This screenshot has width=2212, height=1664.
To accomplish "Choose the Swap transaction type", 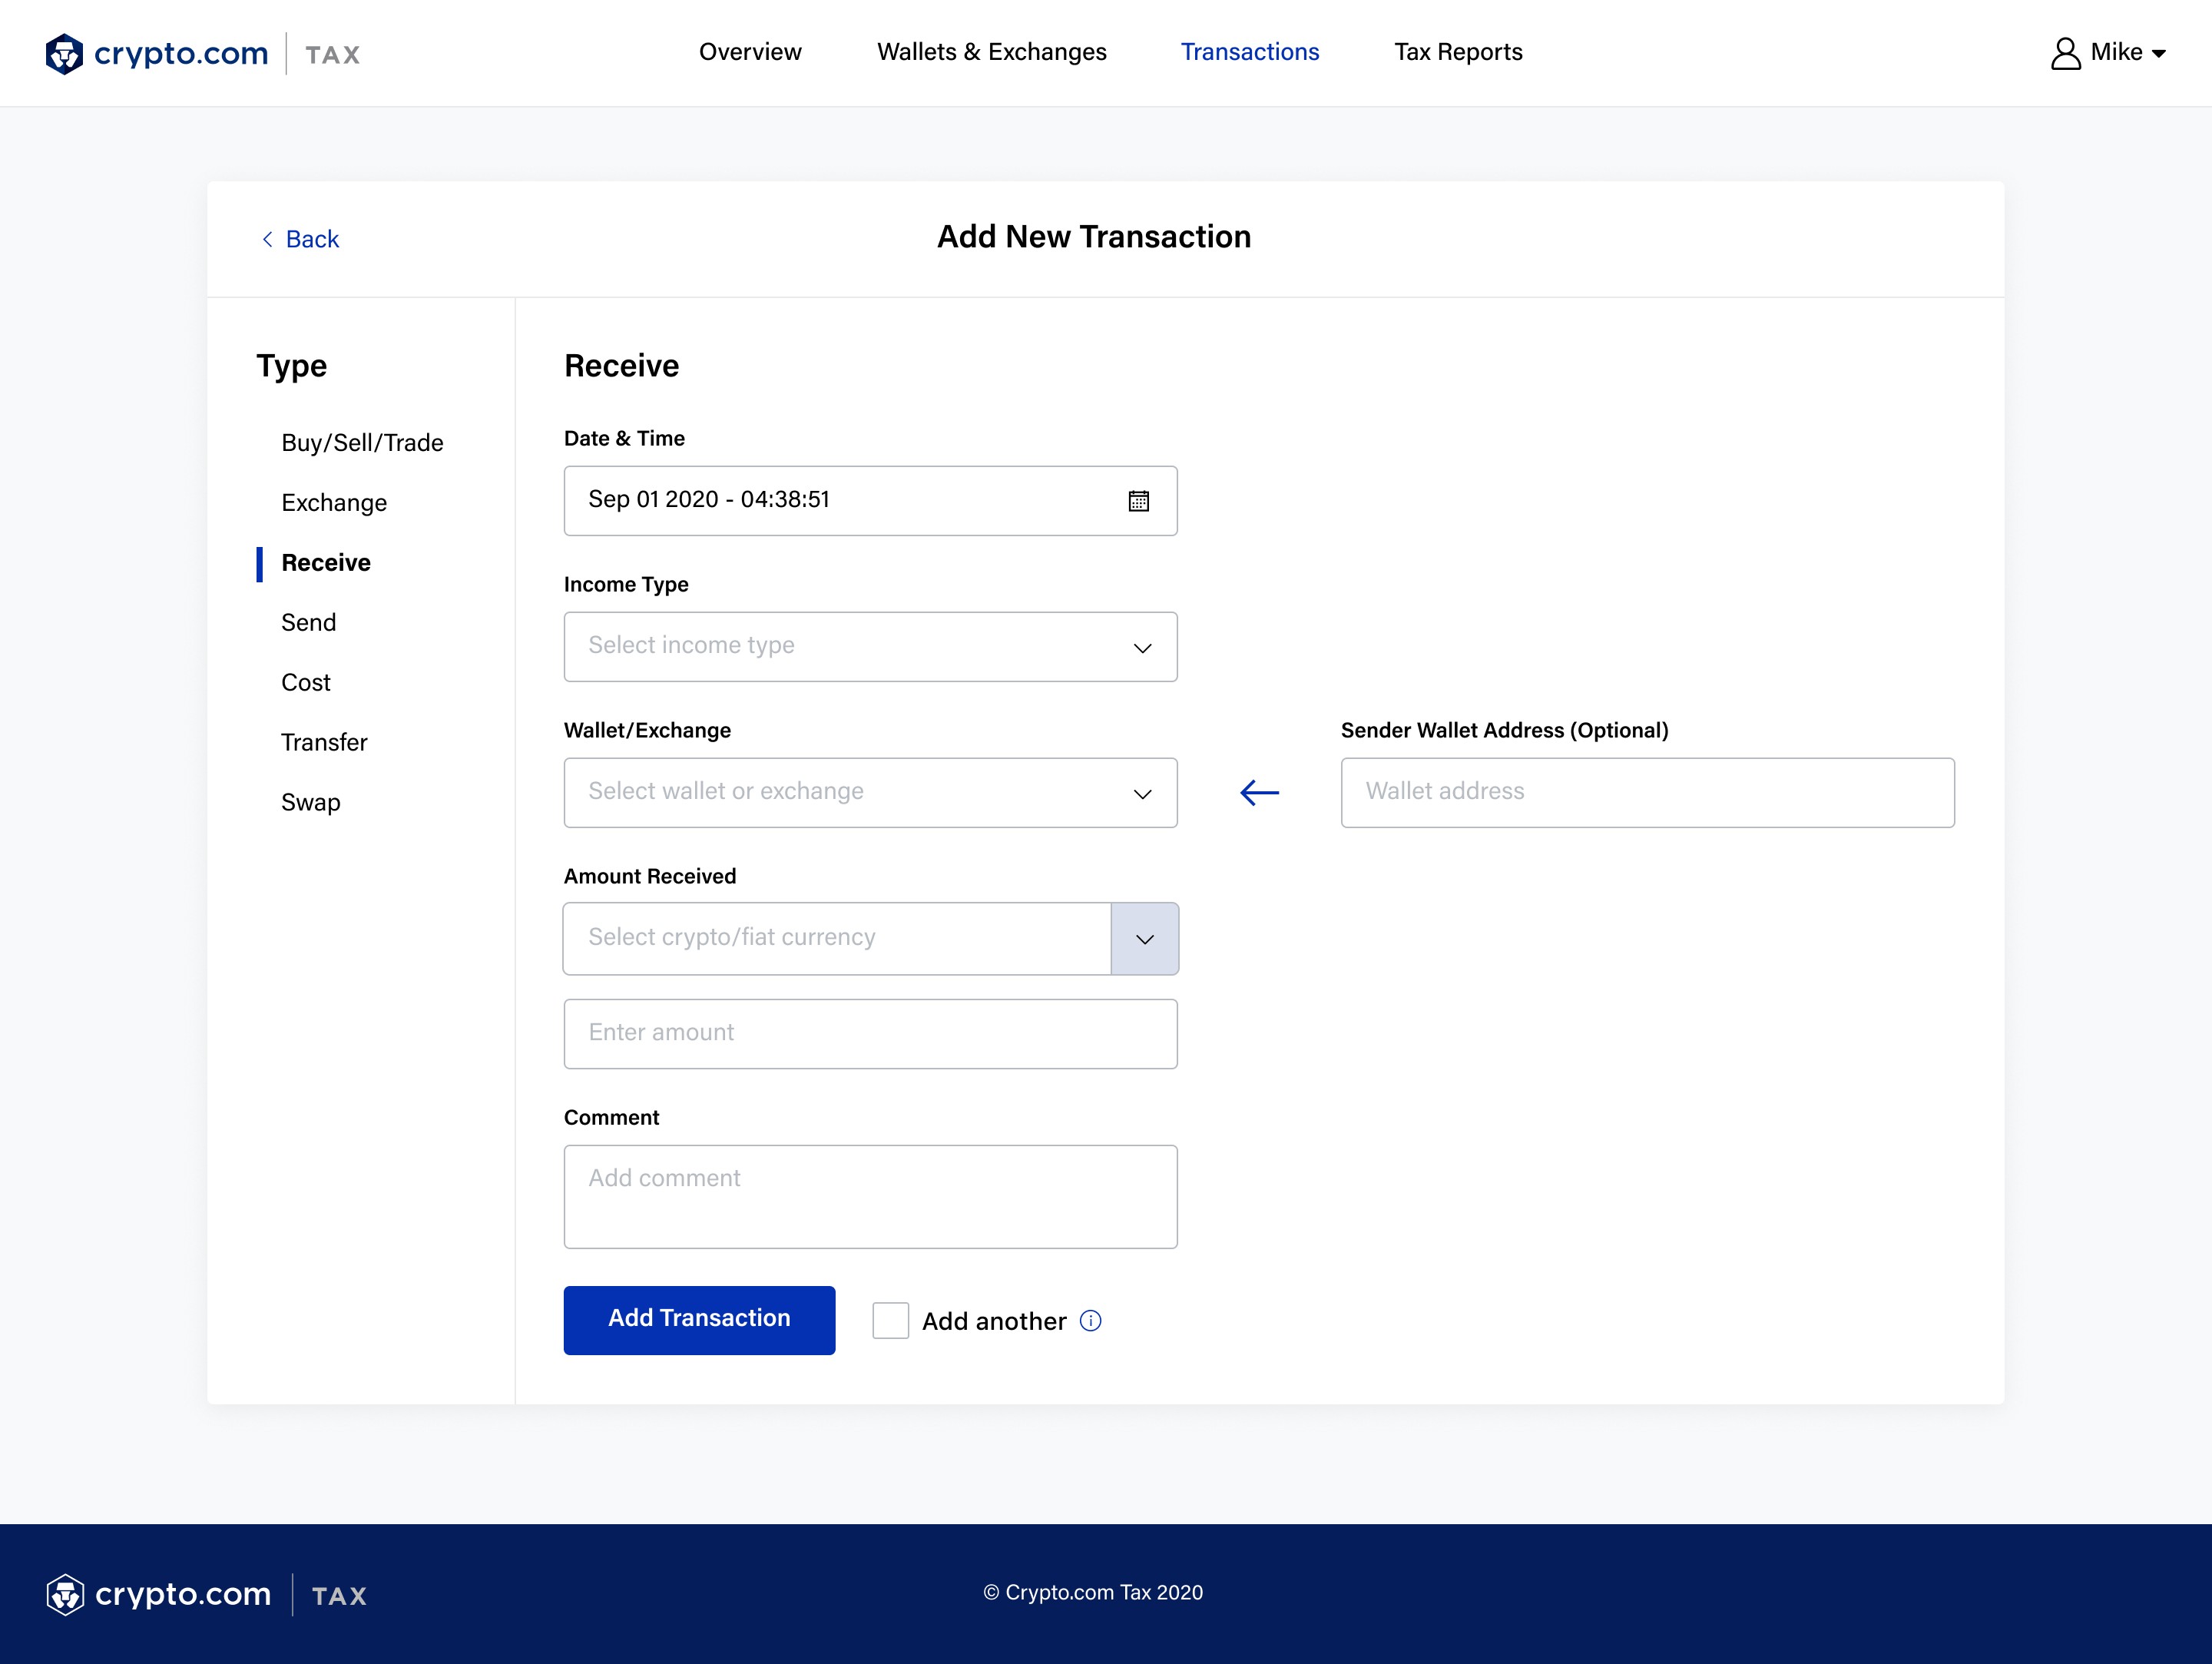I will 310,803.
